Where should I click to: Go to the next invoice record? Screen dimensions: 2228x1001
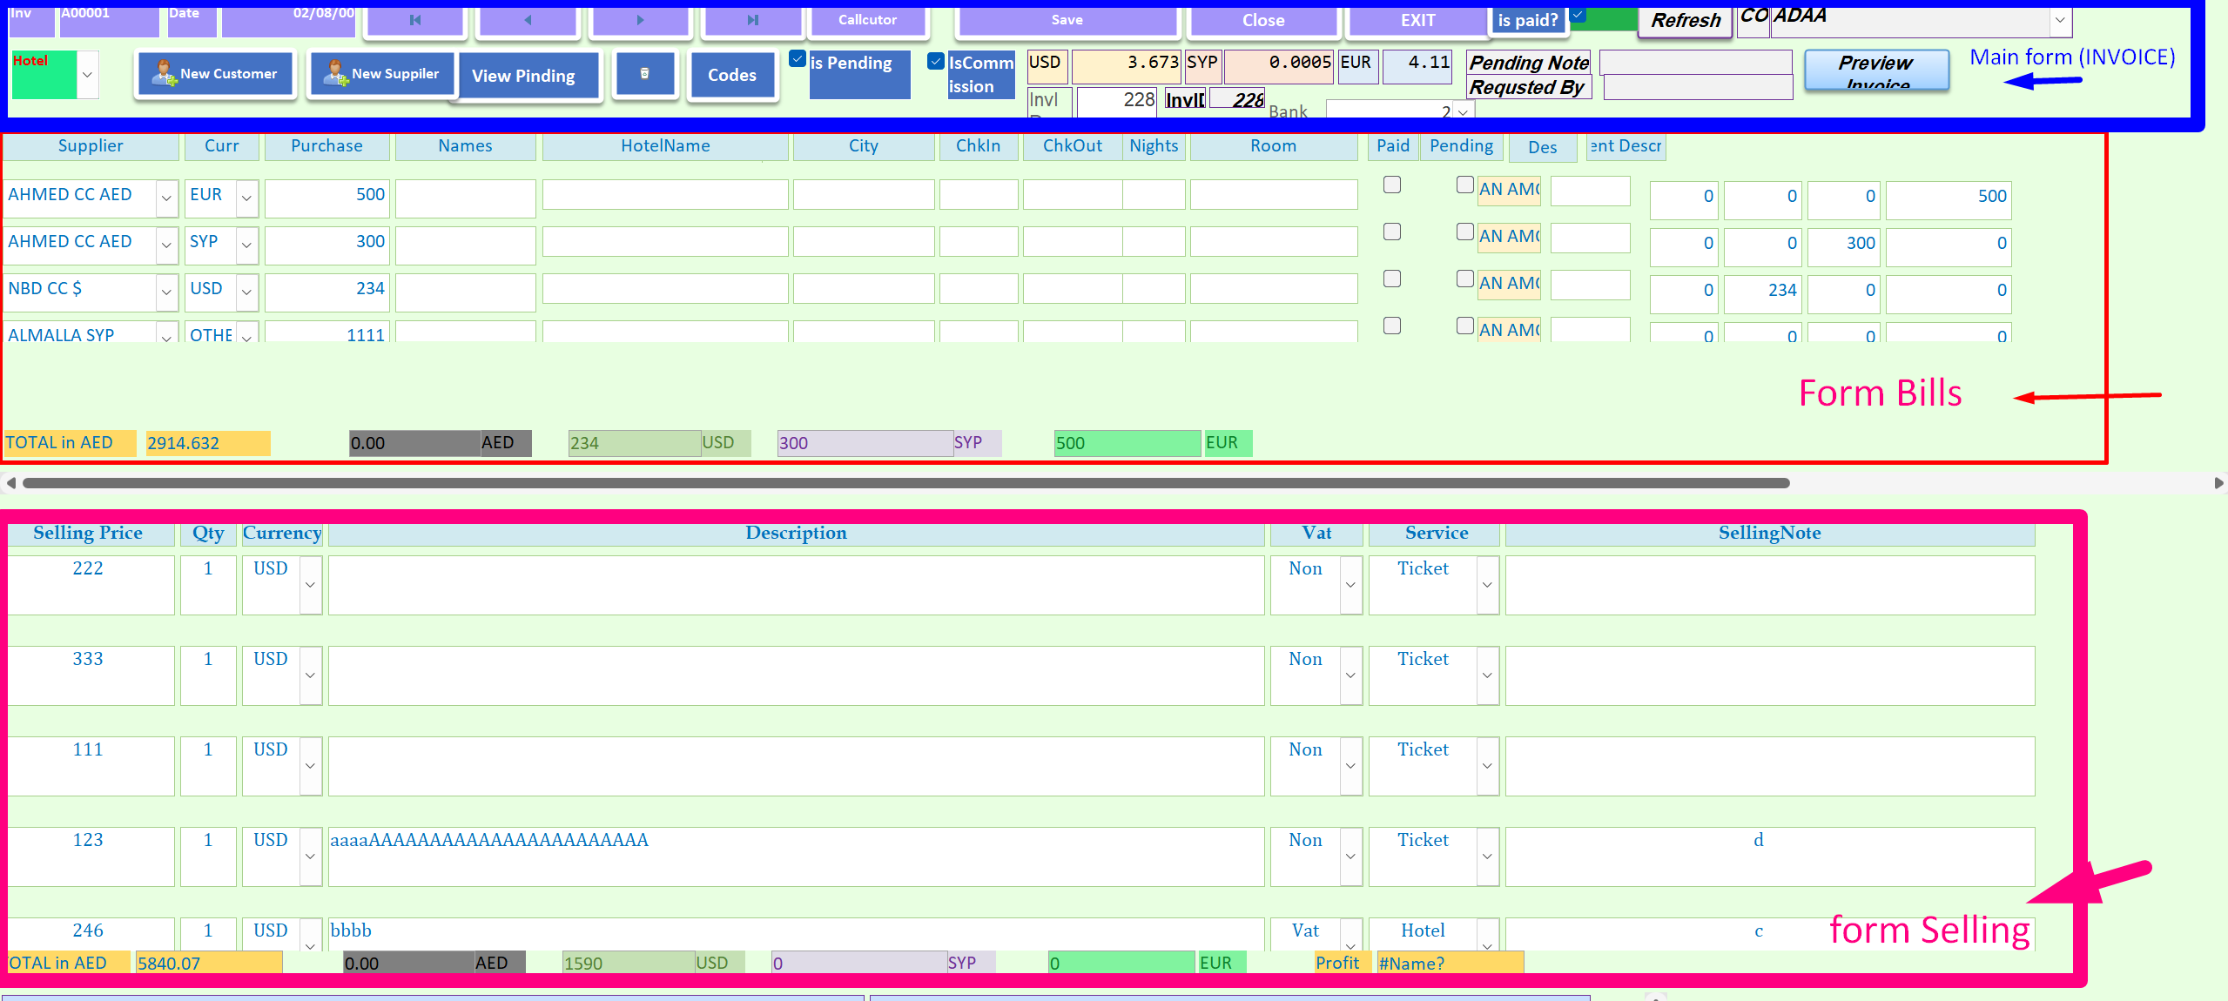click(x=640, y=20)
